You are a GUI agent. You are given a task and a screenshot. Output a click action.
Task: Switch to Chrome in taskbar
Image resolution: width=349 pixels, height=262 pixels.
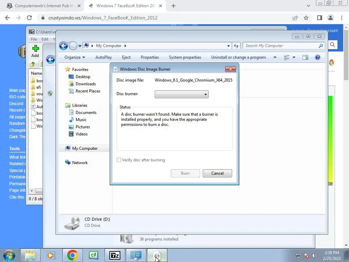[72, 255]
